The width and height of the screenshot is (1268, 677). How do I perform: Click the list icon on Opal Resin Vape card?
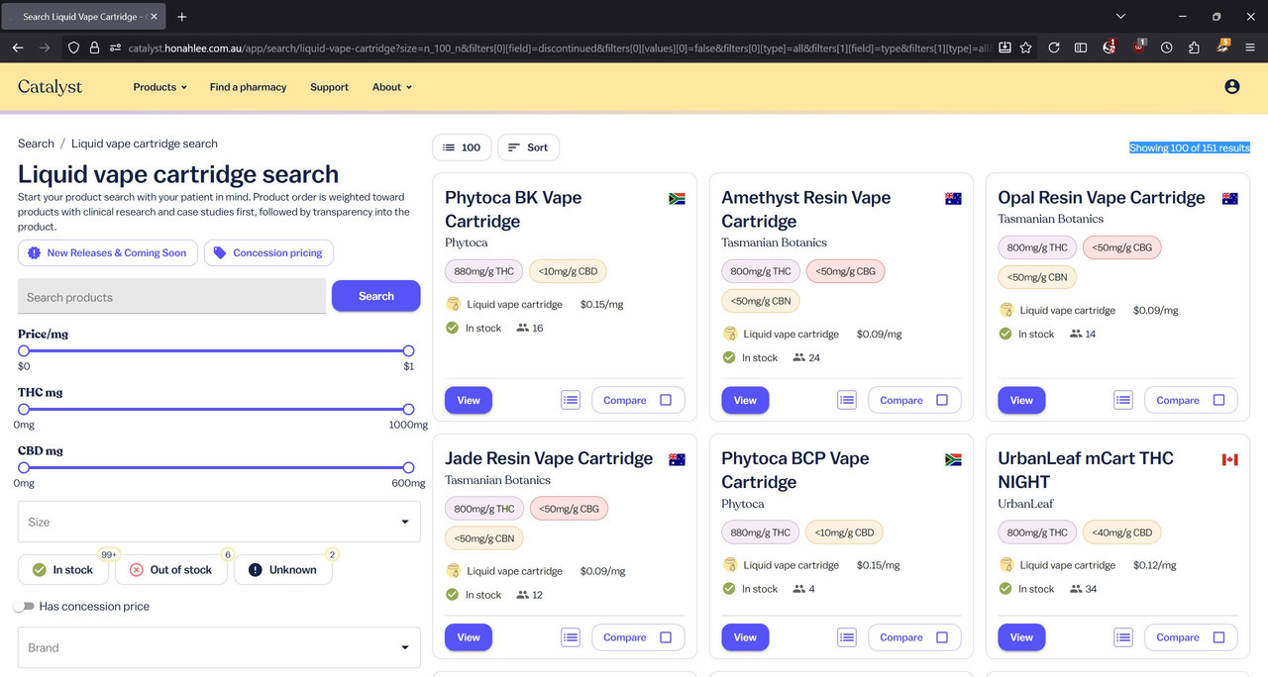click(x=1123, y=400)
